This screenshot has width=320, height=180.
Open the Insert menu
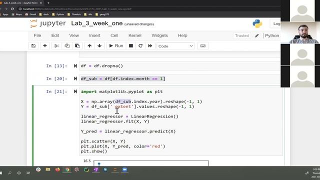coord(94,35)
